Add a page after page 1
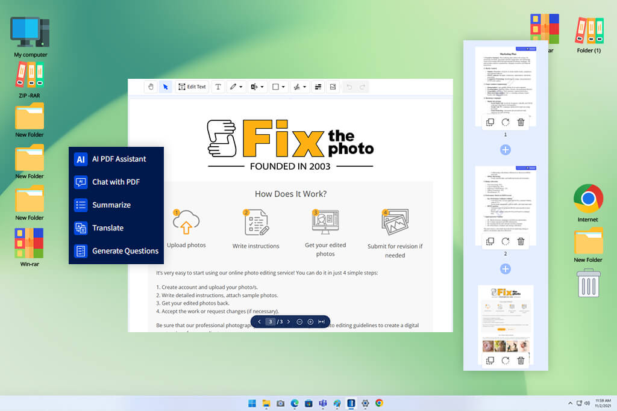Image resolution: width=617 pixels, height=411 pixels. click(506, 150)
